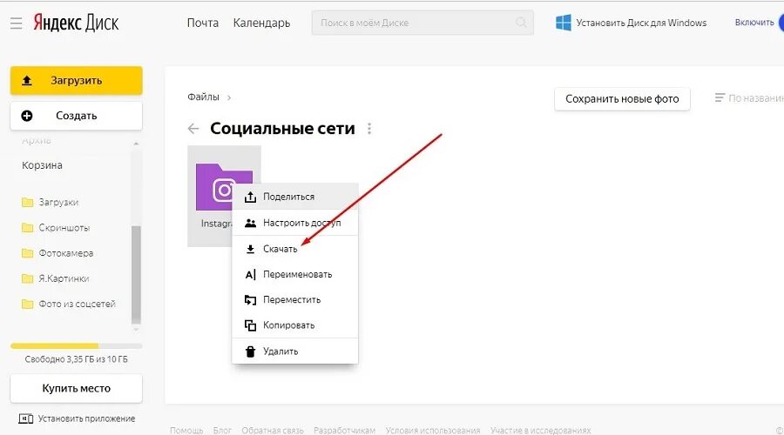
Task: Click the install app device icon
Action: pyautogui.click(x=26, y=418)
